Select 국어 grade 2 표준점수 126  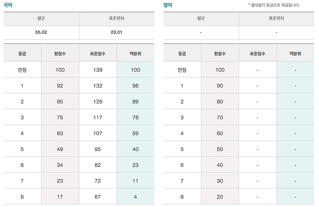(97, 102)
